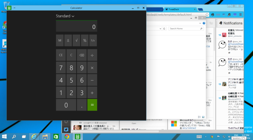253x140 pixels.
Task: Click the number 9 key
Action: (82, 68)
